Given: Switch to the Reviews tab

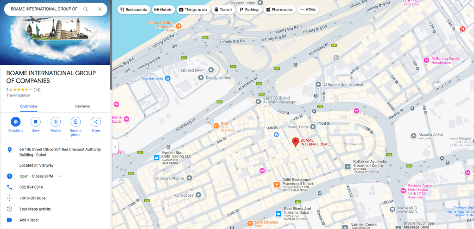Looking at the screenshot, I should 82,106.
